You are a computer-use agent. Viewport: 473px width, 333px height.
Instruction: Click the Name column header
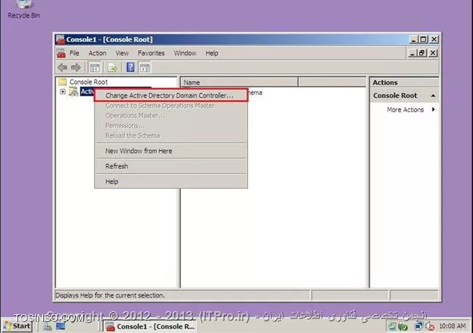[239, 82]
